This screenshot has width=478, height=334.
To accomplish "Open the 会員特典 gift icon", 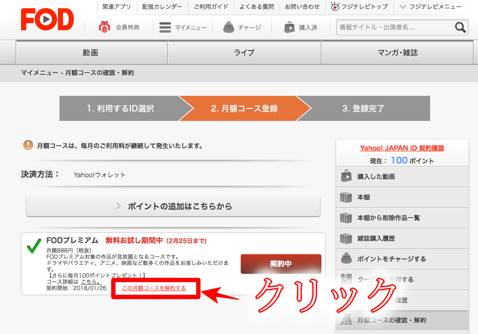I will tap(104, 27).
